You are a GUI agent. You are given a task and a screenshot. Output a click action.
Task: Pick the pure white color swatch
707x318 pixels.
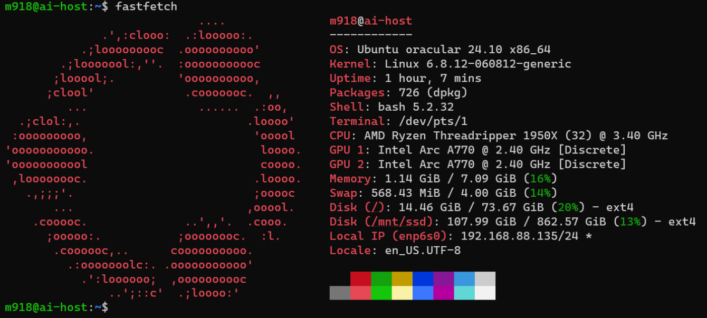pos(485,293)
